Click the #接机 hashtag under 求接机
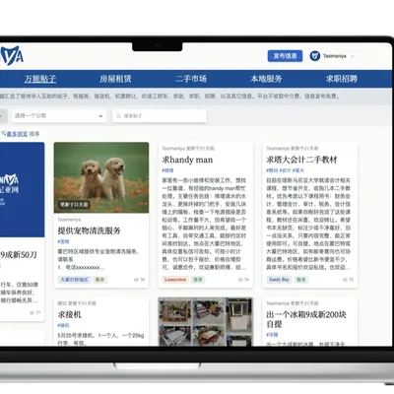 [63, 325]
